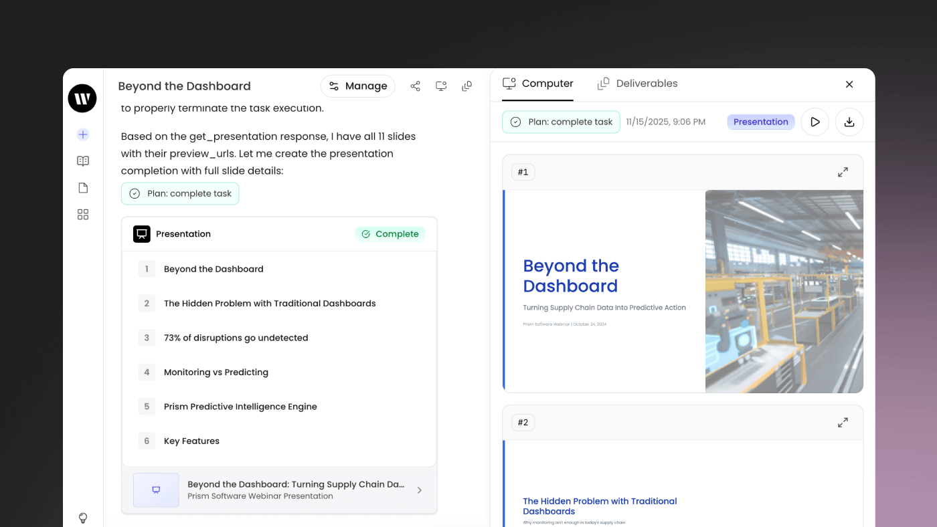Screen dimensions: 937x527
Task: Click the W logo icon in sidebar
Action: click(82, 98)
